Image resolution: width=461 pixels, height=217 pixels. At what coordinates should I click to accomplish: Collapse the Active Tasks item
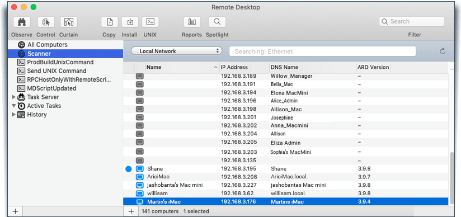tap(13, 106)
